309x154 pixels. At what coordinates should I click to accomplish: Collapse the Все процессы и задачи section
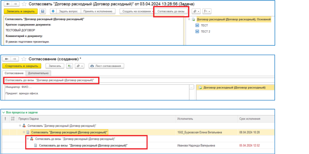[x=4, y=112]
